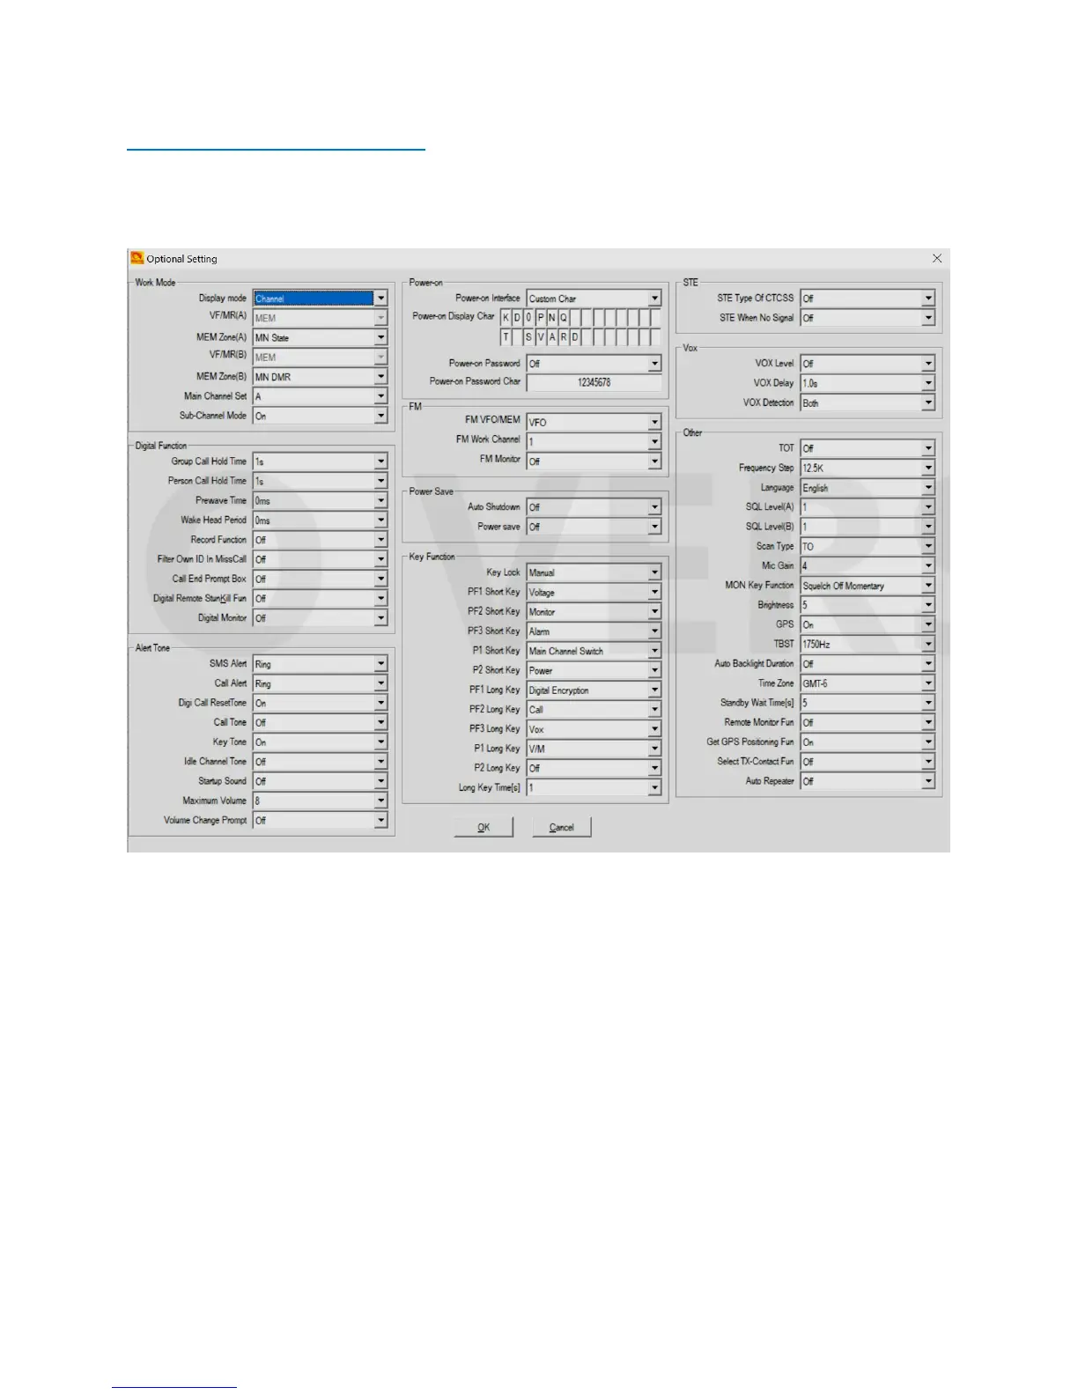Click the Power-on Password Char field
This screenshot has height=1395, width=1078.
(594, 382)
